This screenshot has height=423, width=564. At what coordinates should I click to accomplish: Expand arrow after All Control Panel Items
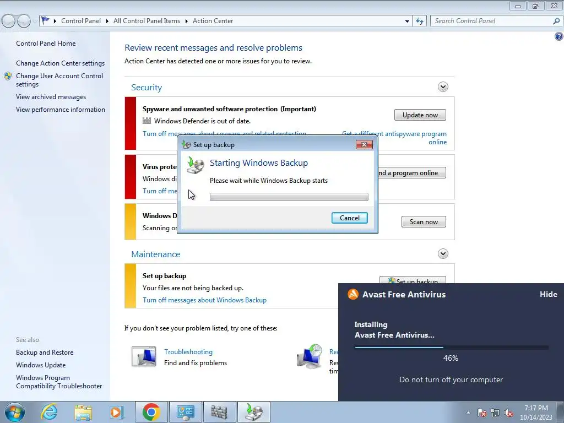[x=186, y=21]
